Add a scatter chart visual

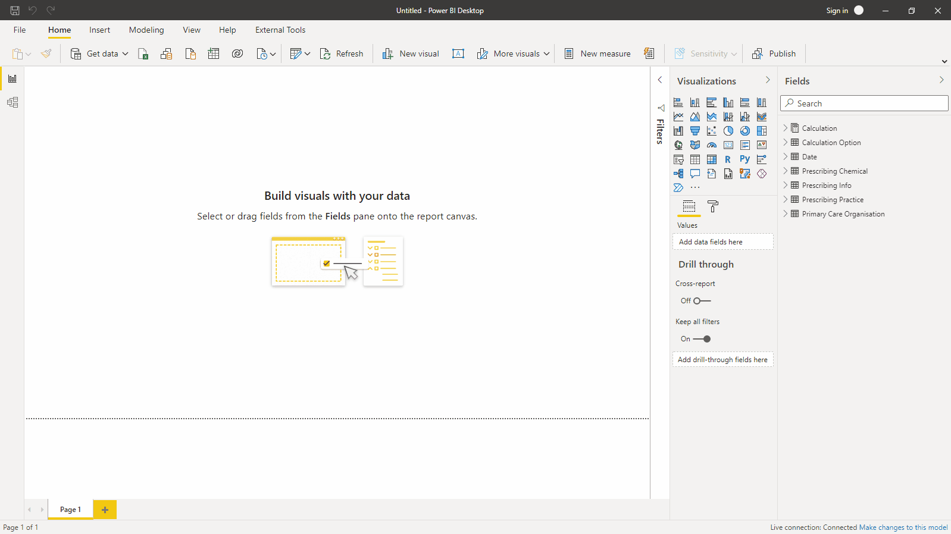coord(711,131)
